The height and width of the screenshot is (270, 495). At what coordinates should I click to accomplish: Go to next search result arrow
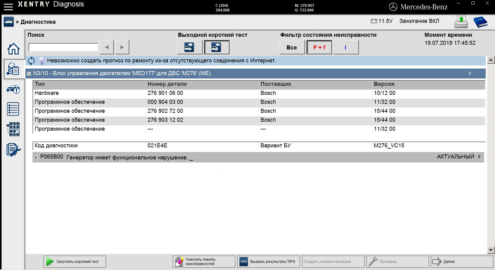click(122, 47)
